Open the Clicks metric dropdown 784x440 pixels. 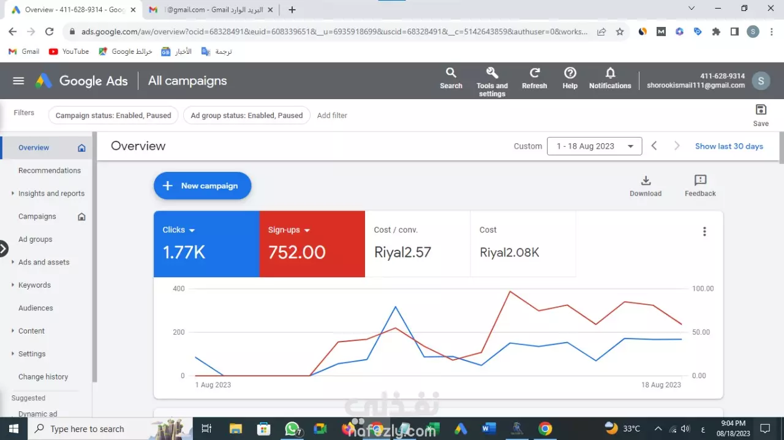point(178,230)
